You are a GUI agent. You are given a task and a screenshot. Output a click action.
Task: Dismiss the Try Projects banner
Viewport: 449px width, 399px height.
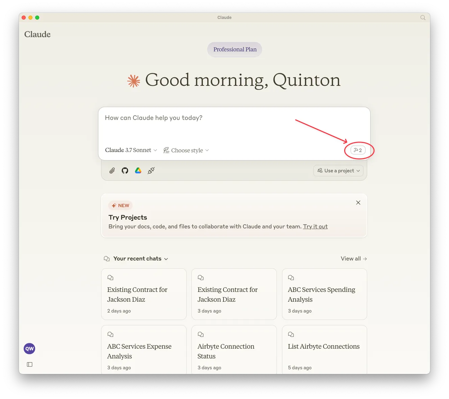(x=358, y=203)
